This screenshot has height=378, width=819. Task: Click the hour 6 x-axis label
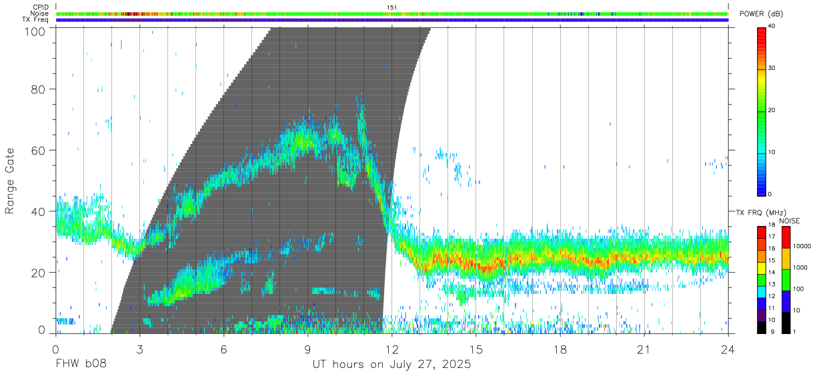pos(223,349)
